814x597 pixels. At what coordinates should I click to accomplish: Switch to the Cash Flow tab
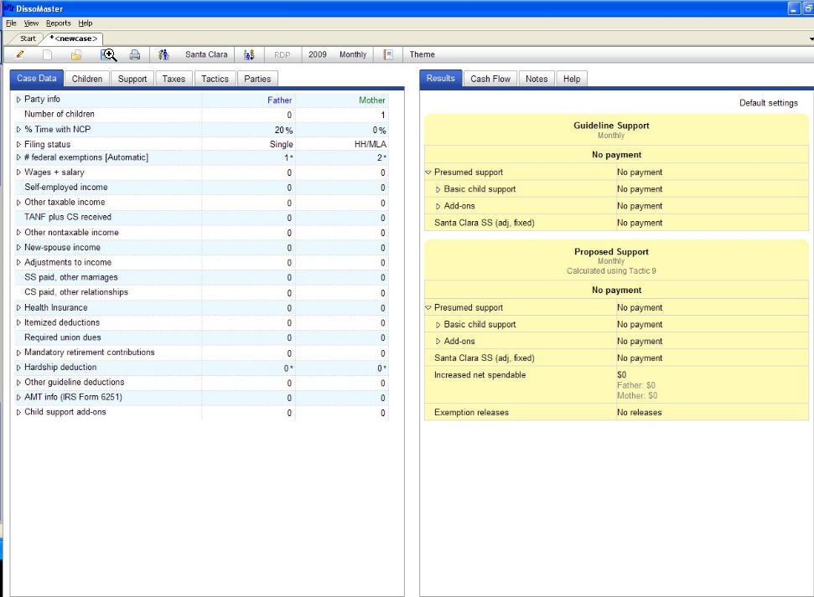click(490, 79)
